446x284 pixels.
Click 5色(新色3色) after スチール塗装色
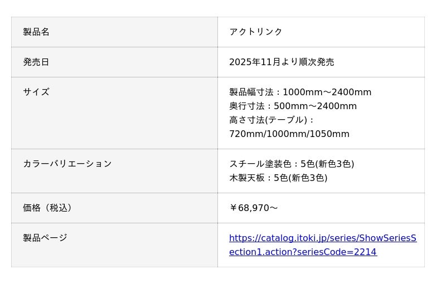[x=327, y=164]
